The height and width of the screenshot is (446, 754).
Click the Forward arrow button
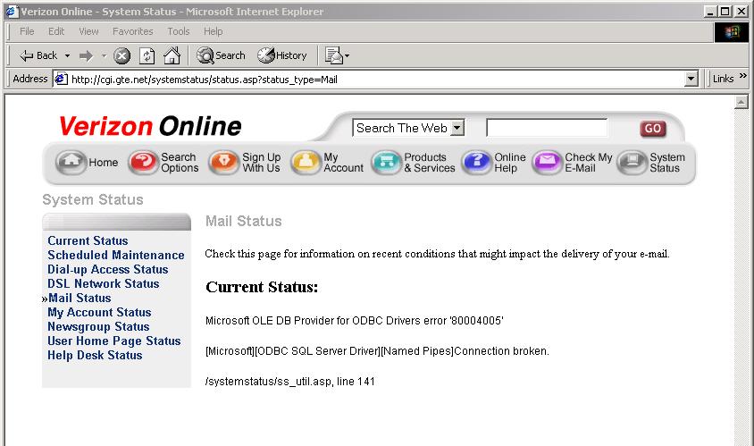(86, 55)
